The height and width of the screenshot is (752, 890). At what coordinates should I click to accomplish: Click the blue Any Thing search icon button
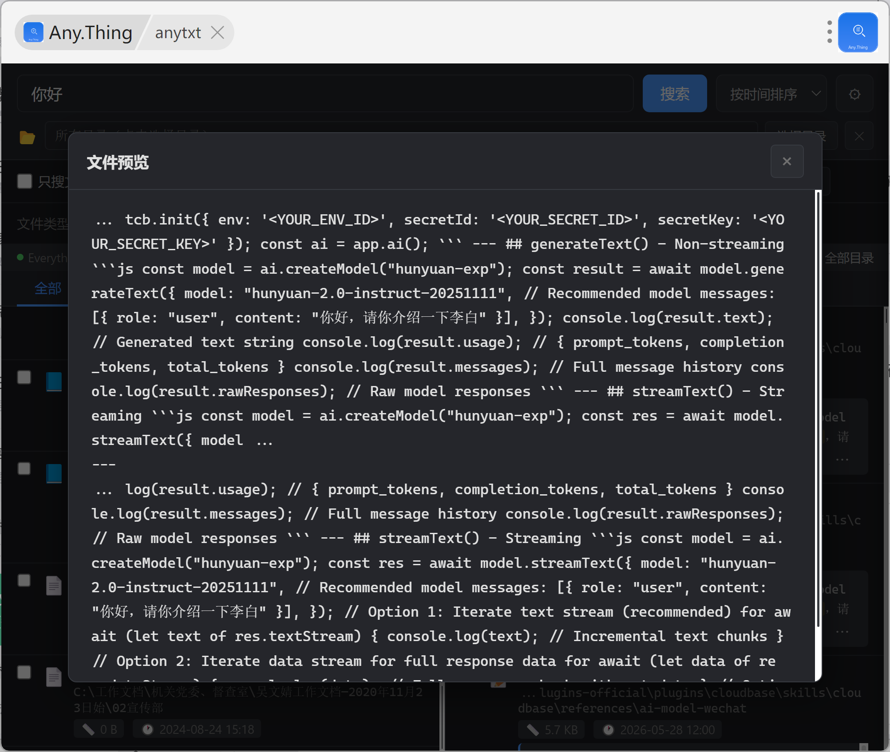[858, 32]
